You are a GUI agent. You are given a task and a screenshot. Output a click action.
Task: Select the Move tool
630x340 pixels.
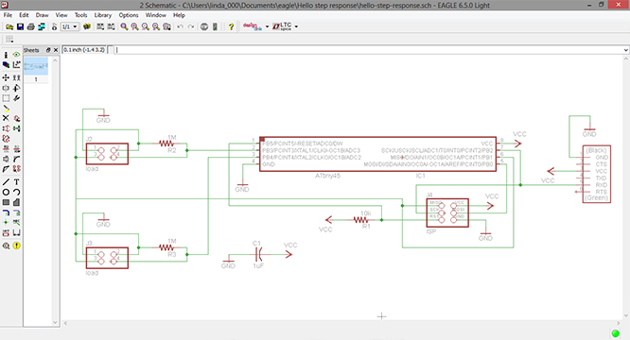tap(6, 77)
